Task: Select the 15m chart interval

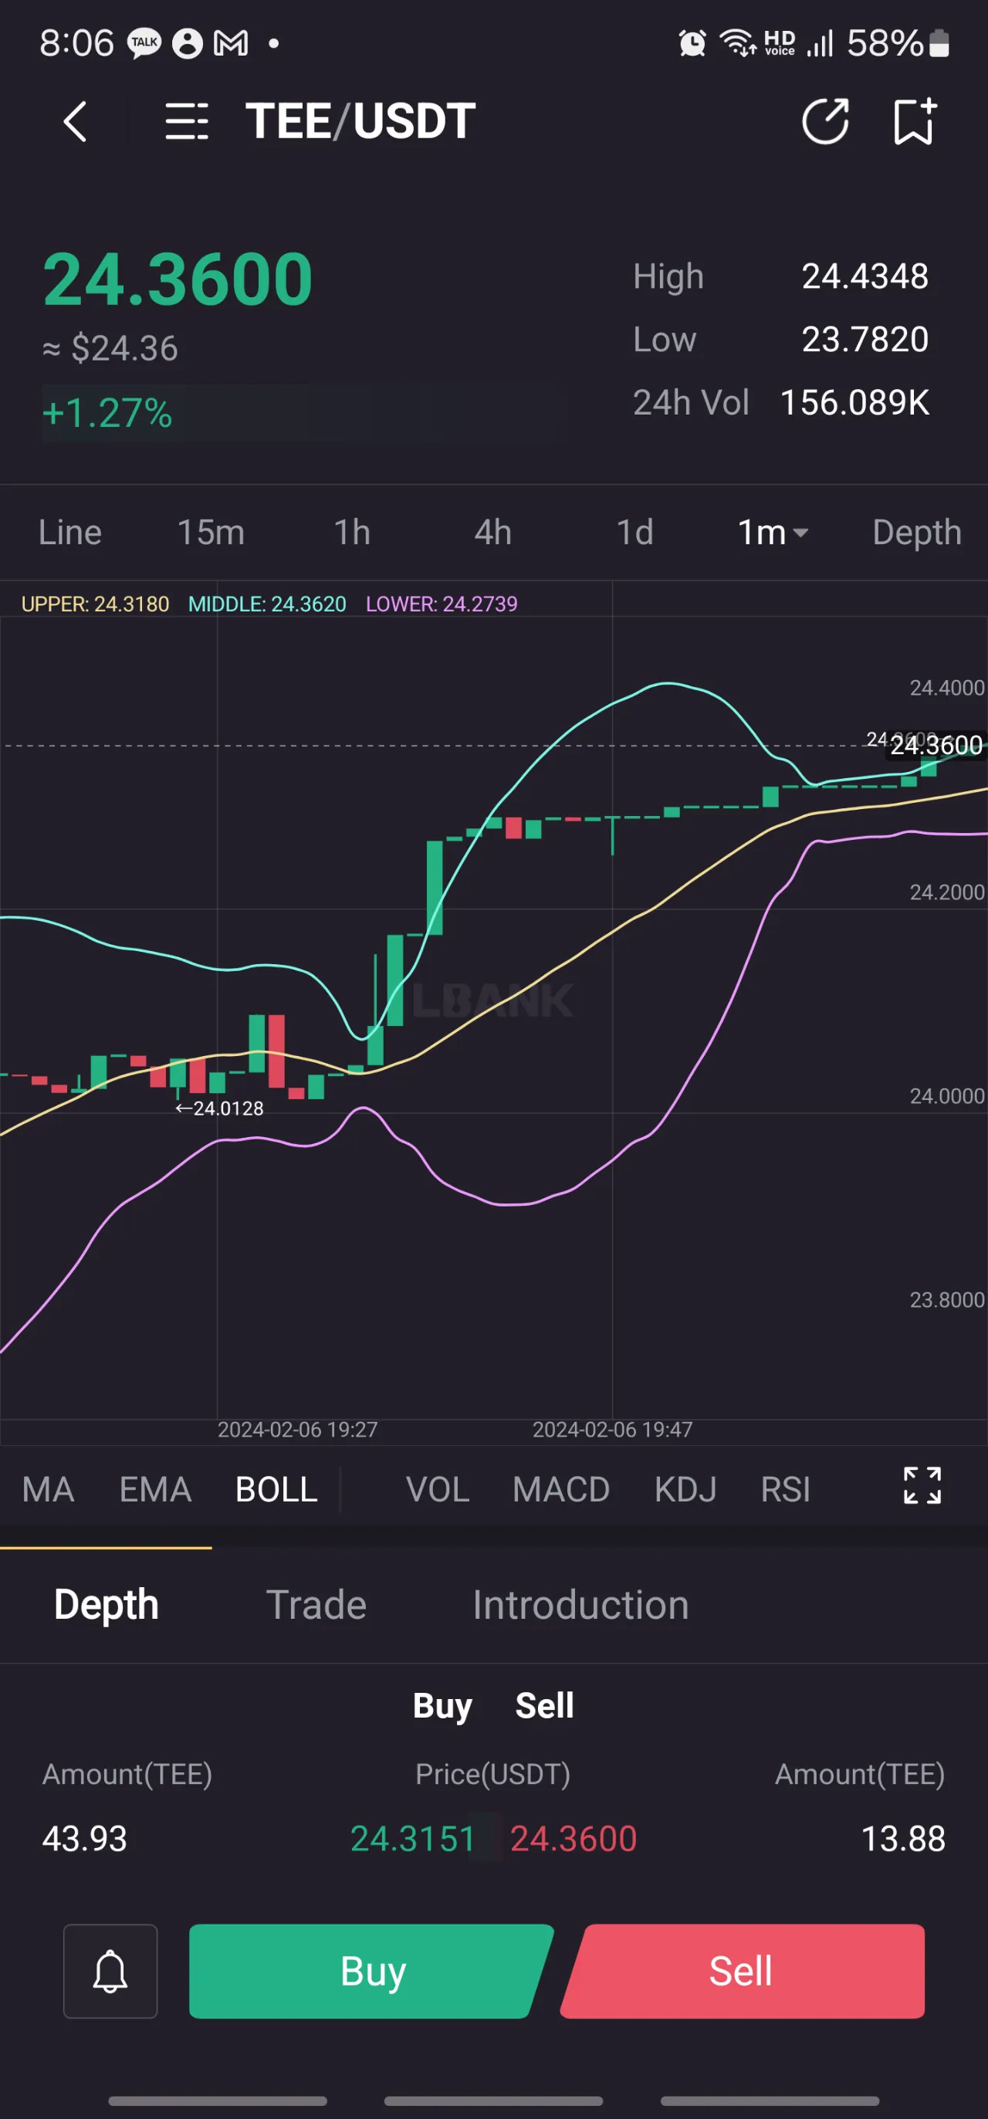Action: tap(211, 532)
